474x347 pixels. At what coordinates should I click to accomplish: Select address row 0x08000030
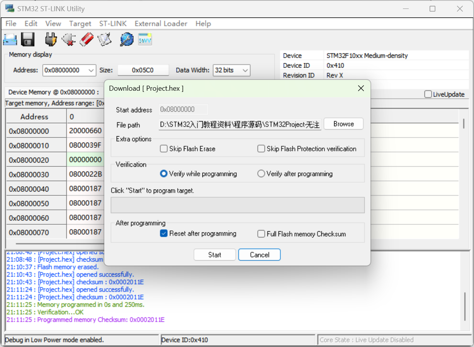(x=36, y=174)
